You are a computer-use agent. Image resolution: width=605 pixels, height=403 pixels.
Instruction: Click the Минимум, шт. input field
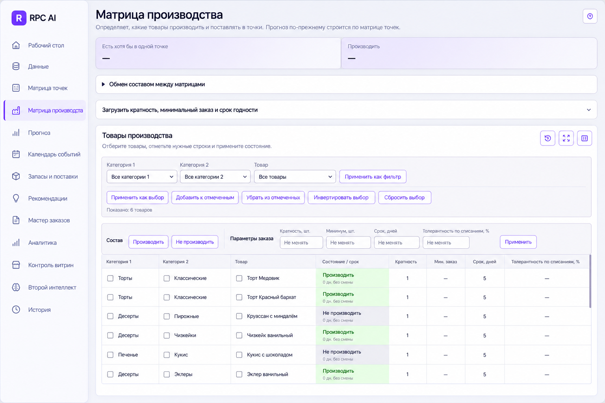coord(348,242)
